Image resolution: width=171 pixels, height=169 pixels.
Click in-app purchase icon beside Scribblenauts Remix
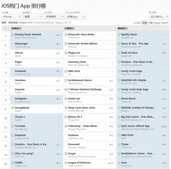coord(66,80)
